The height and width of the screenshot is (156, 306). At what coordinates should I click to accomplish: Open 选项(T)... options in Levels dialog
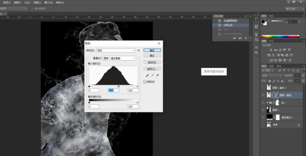click(x=152, y=69)
